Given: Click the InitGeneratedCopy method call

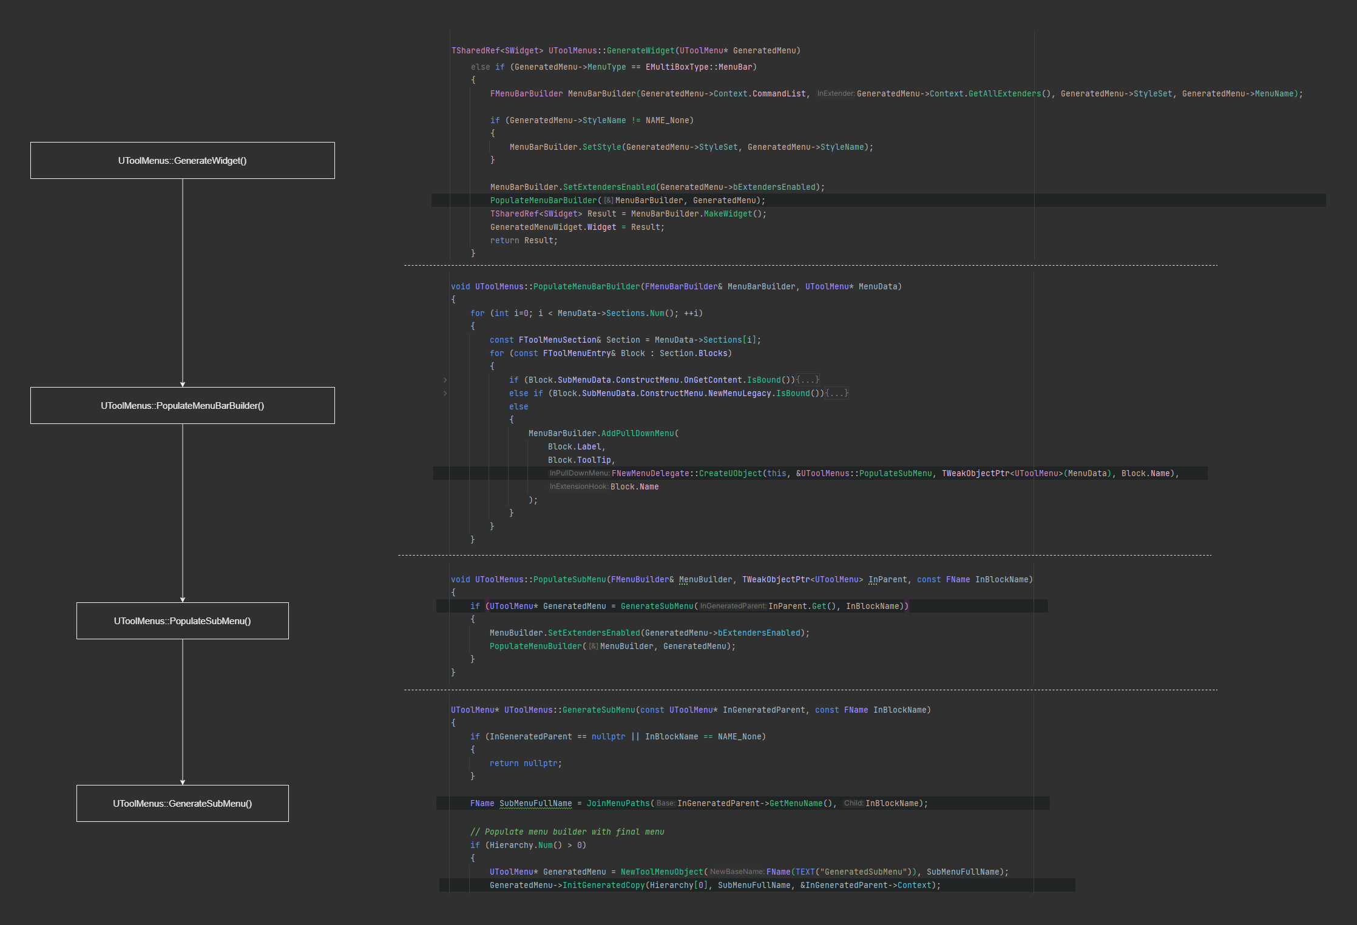Looking at the screenshot, I should pos(603,886).
